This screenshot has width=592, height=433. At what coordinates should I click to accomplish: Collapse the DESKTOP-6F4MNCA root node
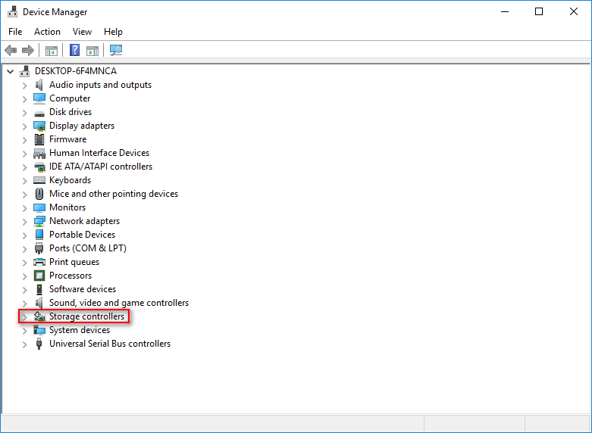11,71
